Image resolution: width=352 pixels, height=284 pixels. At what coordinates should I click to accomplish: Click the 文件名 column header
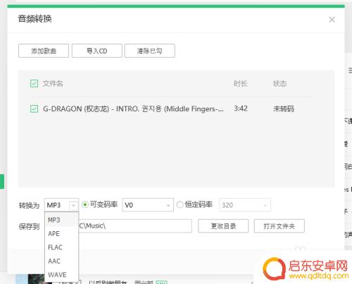click(53, 83)
